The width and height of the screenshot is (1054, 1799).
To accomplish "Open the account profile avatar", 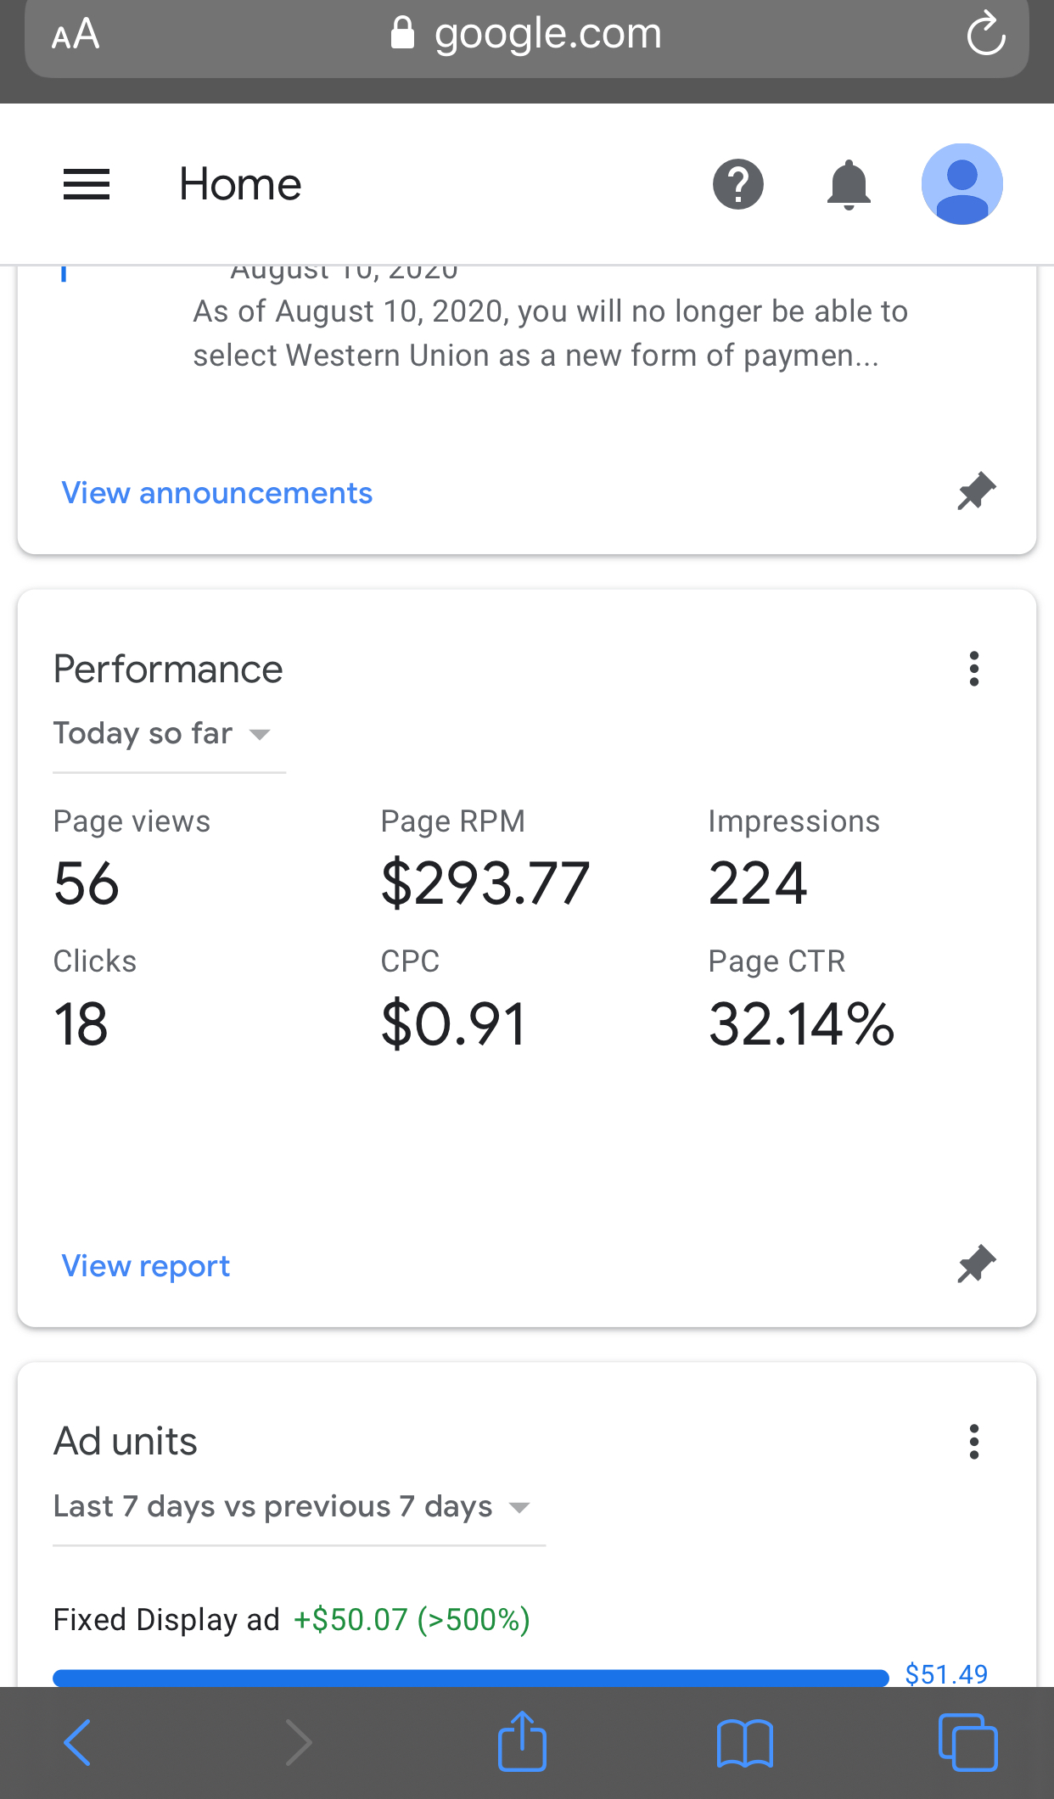I will [961, 184].
